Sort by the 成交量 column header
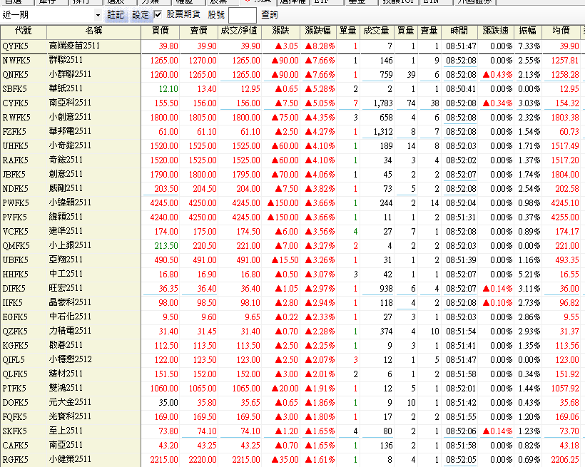Image resolution: width=585 pixels, height=467 pixels. coord(376,31)
